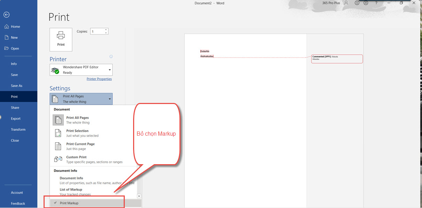Click inside the Copies number field
The width and height of the screenshot is (422, 208).
pos(97,31)
